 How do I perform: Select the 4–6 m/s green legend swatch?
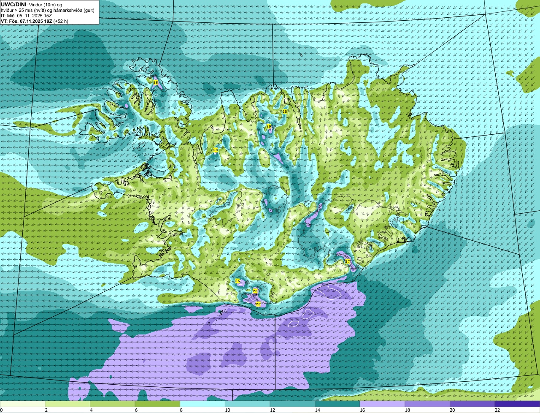[x=112, y=404]
